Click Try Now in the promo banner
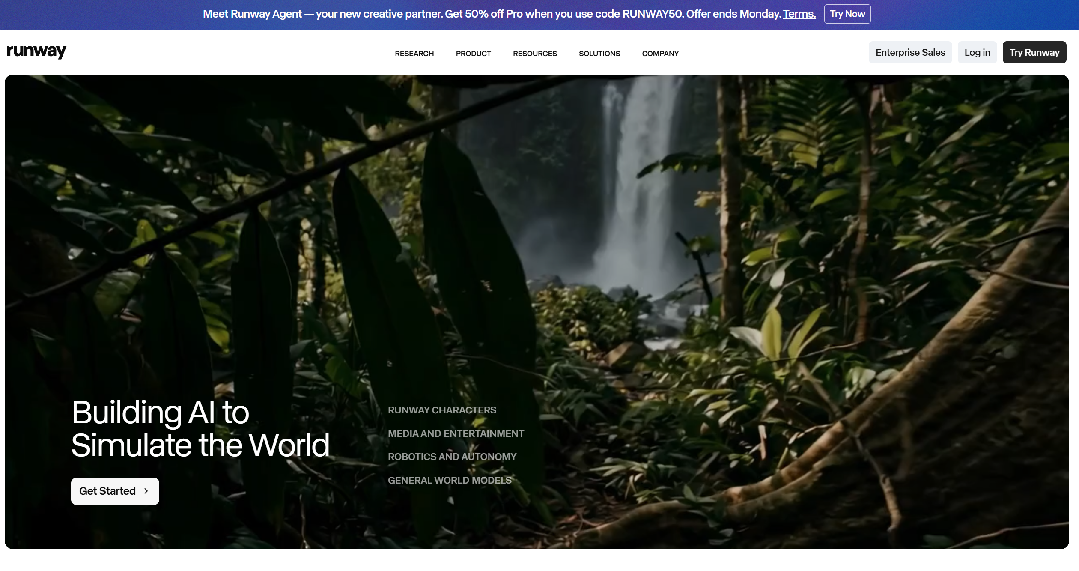Viewport: 1079px width, 571px height. point(847,14)
